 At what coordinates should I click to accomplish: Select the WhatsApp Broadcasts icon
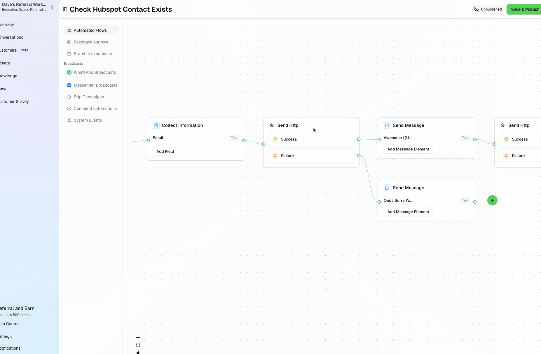69,72
